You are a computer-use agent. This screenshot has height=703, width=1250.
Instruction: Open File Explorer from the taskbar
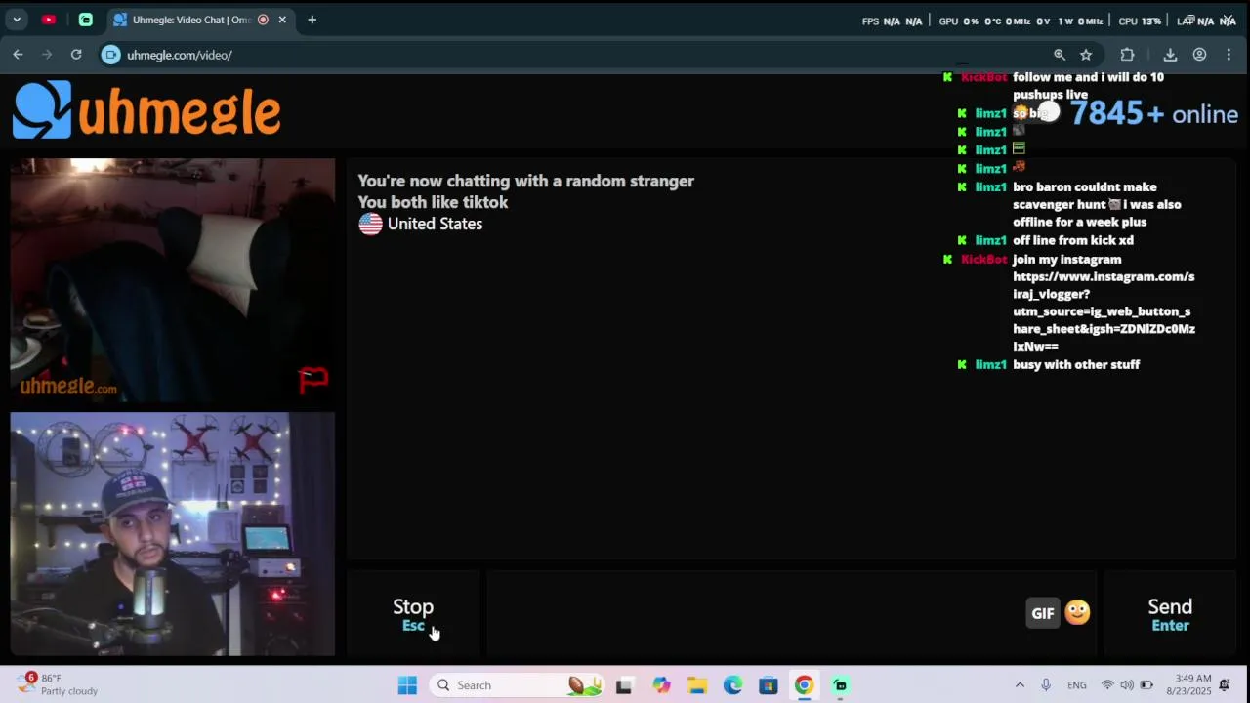(696, 685)
